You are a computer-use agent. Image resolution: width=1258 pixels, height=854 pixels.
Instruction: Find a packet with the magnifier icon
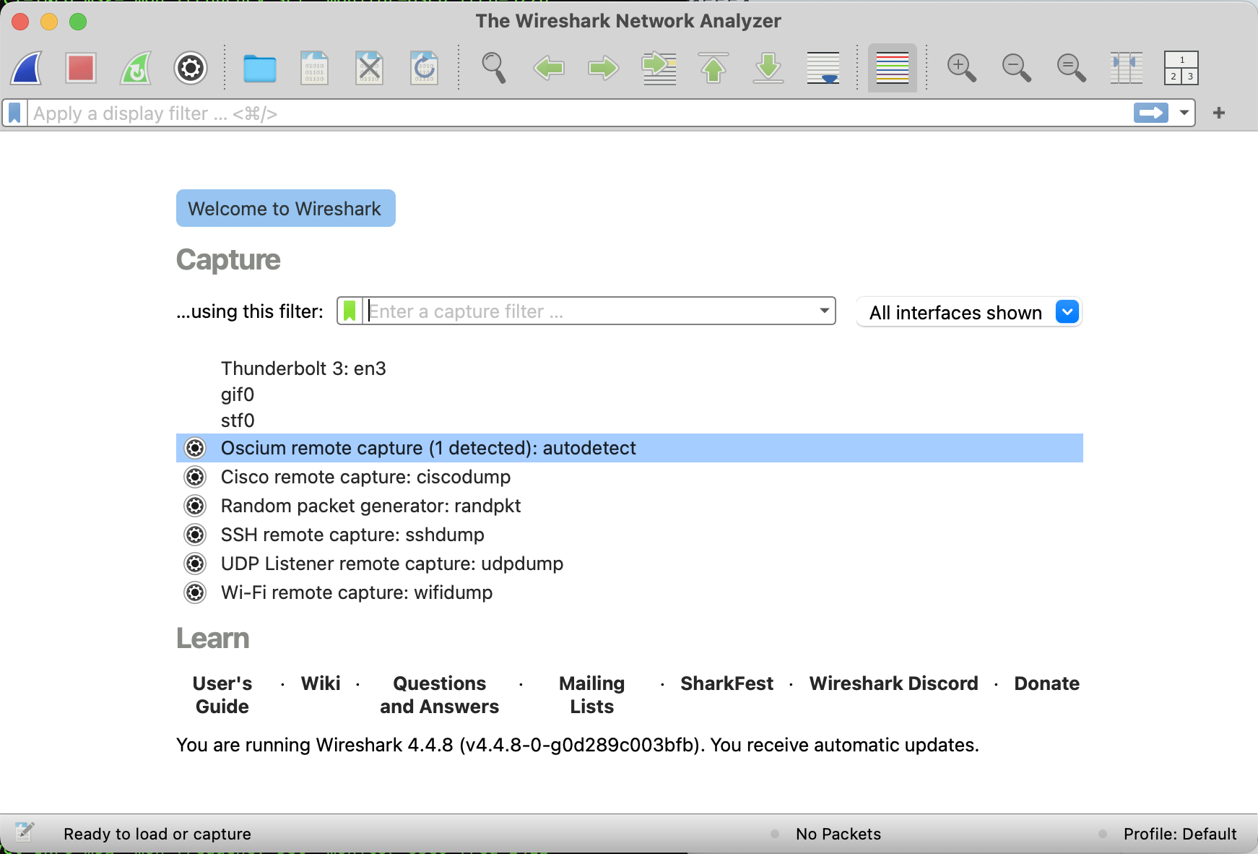[494, 68]
